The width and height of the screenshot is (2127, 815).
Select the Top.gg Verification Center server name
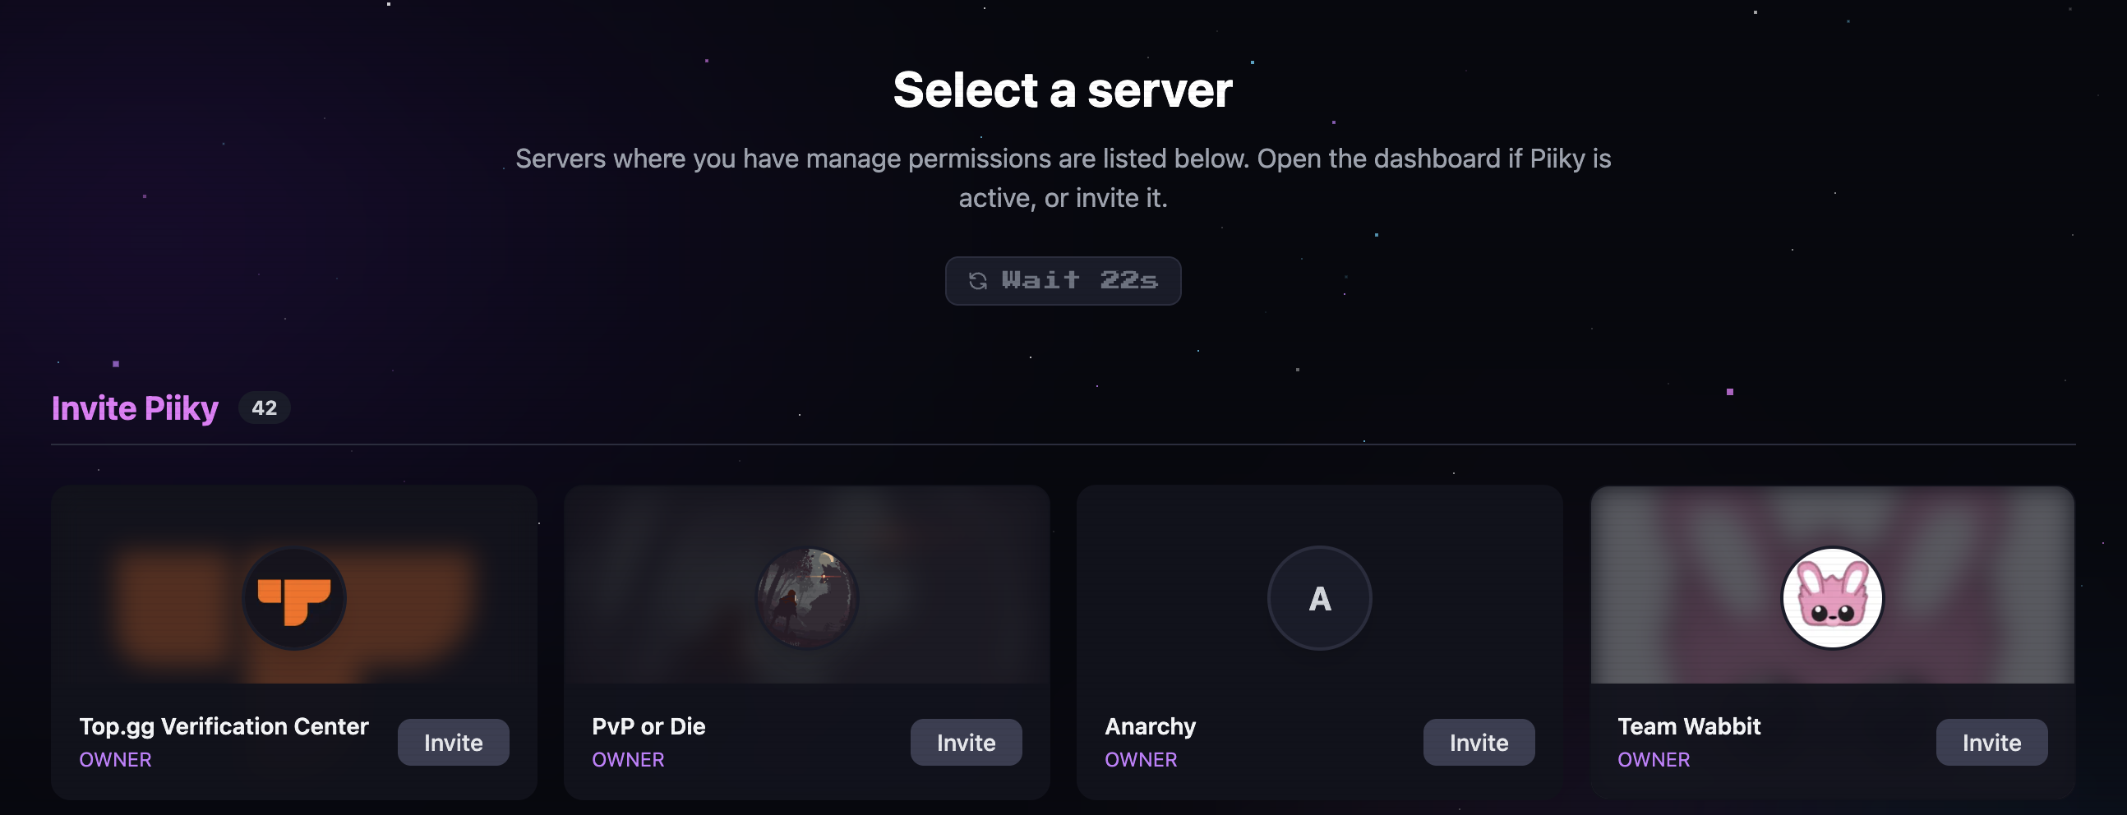pos(224,726)
